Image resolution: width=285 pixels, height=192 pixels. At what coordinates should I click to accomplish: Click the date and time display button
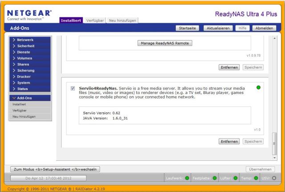coord(49,178)
